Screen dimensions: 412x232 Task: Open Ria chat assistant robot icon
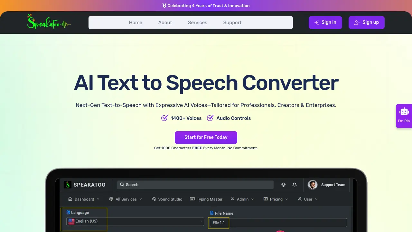(x=404, y=111)
